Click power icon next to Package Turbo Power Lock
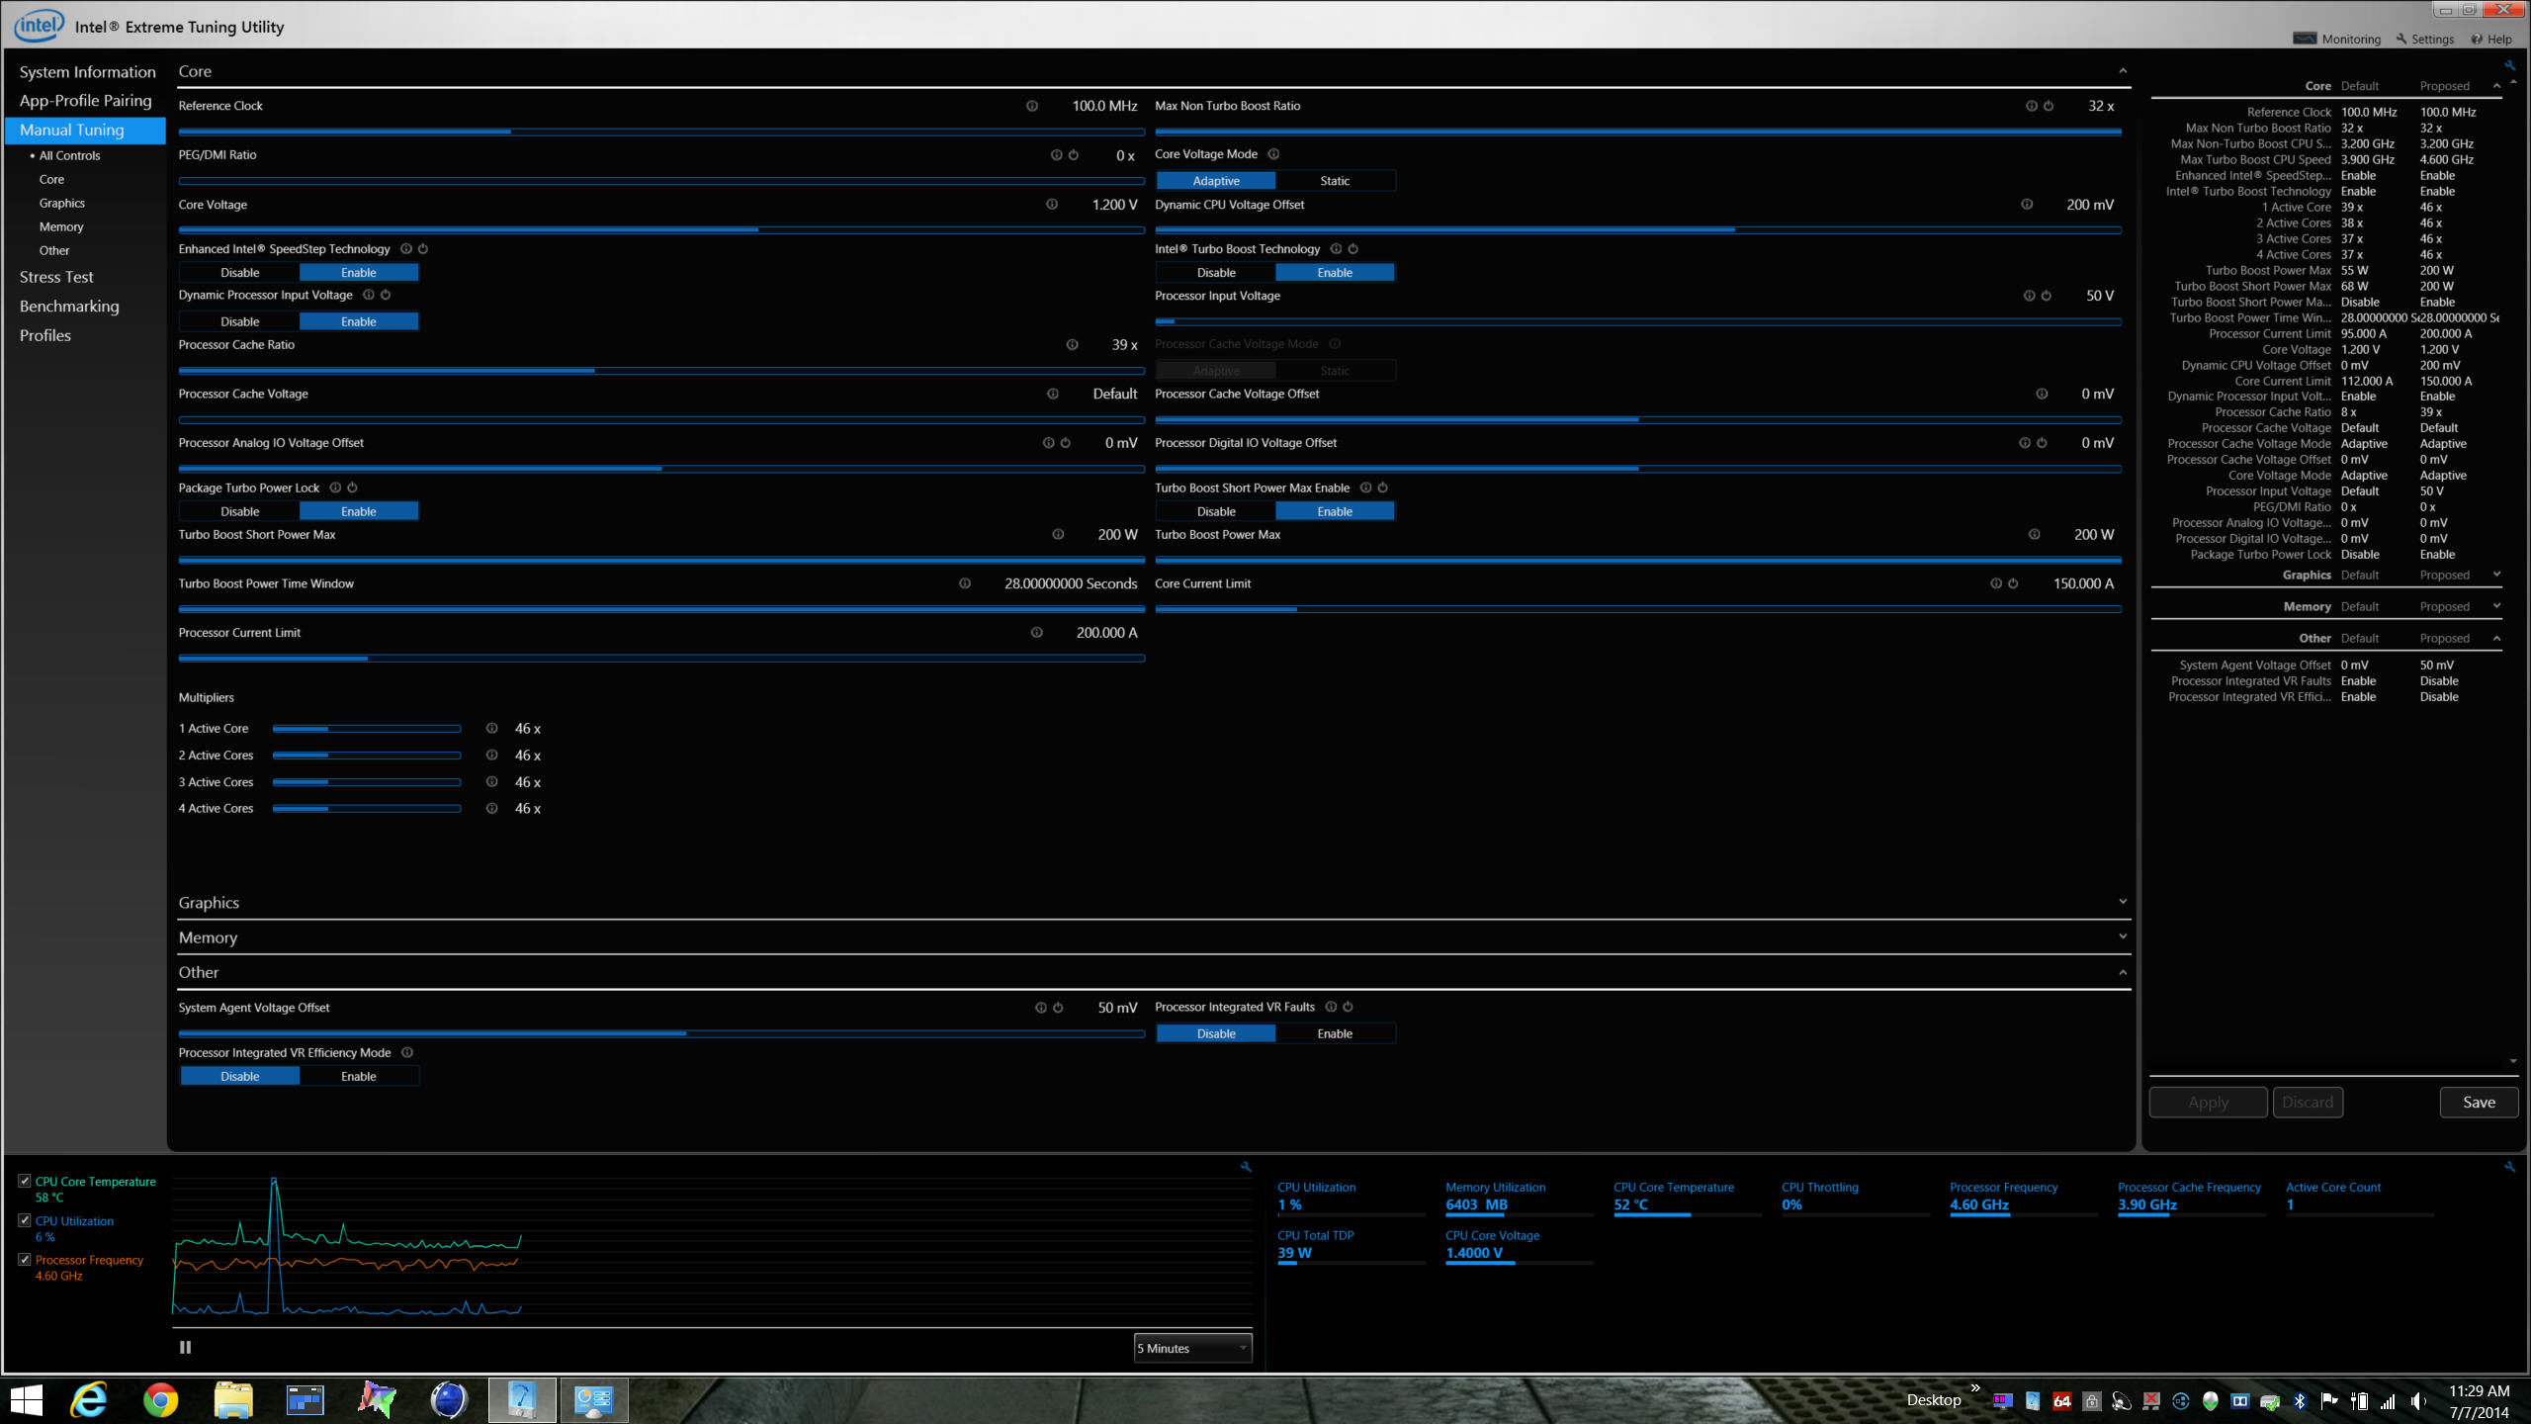Image resolution: width=2531 pixels, height=1424 pixels. (353, 488)
